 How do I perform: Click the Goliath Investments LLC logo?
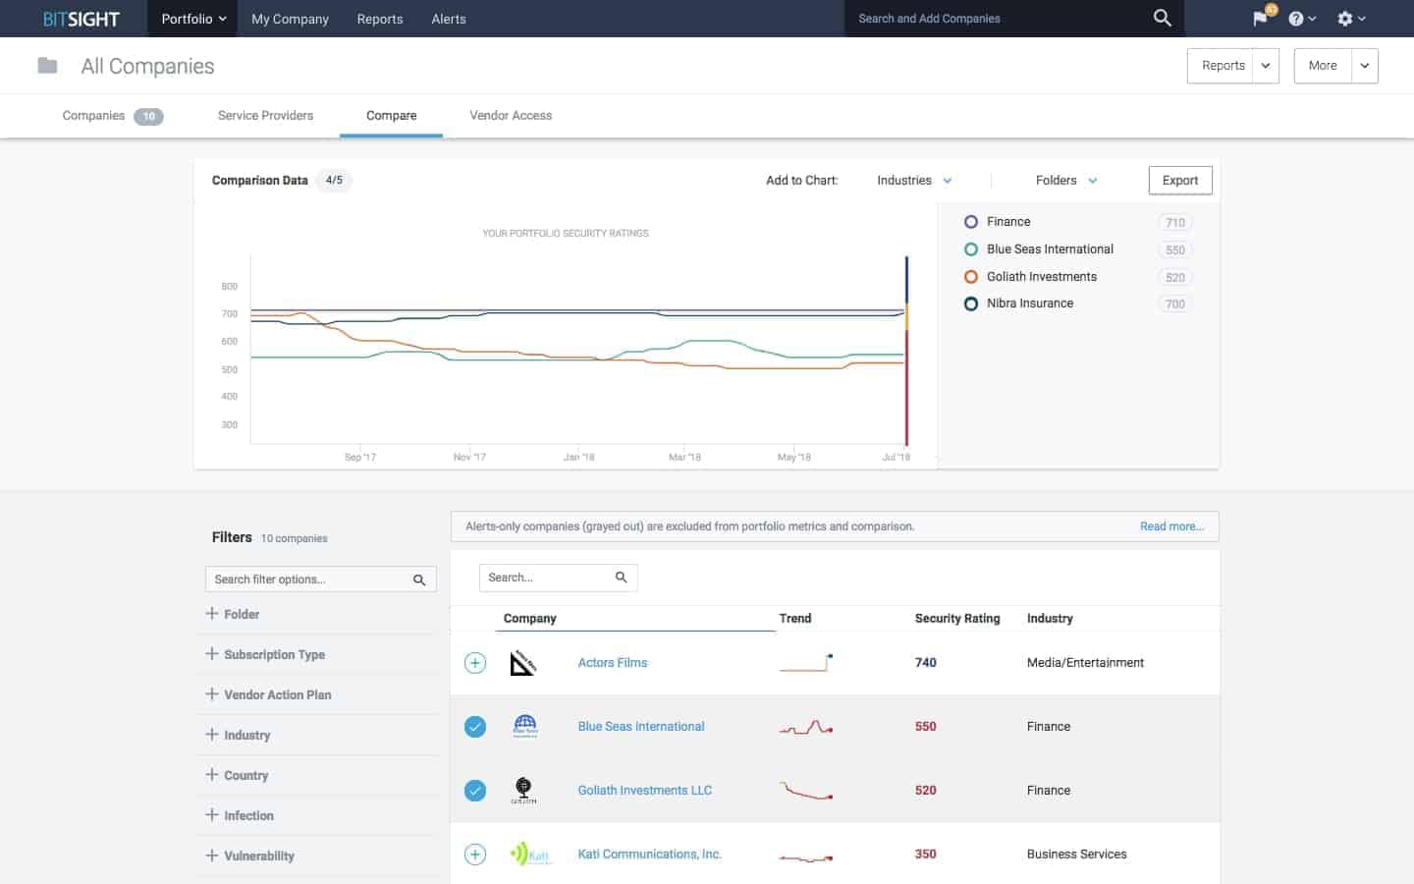click(523, 791)
